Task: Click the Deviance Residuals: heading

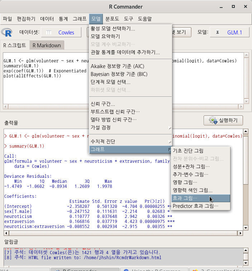Action: tap(28, 176)
